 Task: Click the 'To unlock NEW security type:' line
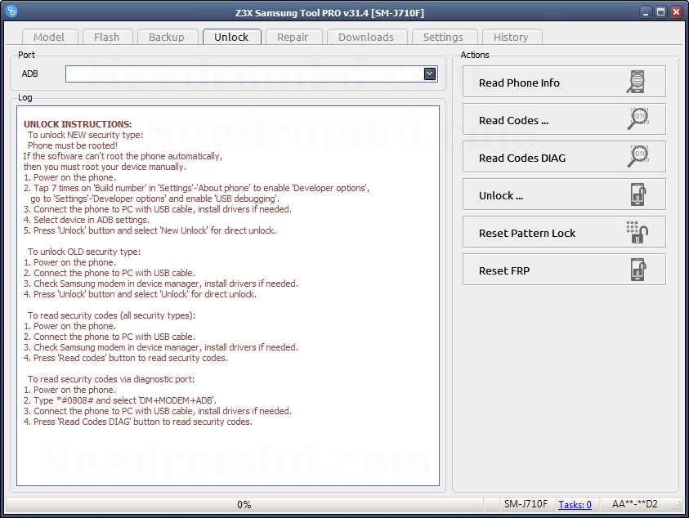85,135
